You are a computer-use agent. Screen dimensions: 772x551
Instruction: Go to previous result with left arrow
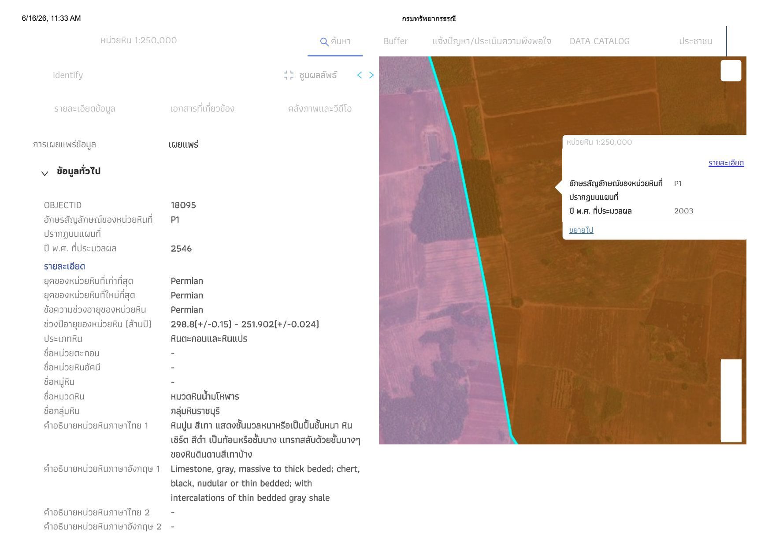point(360,75)
